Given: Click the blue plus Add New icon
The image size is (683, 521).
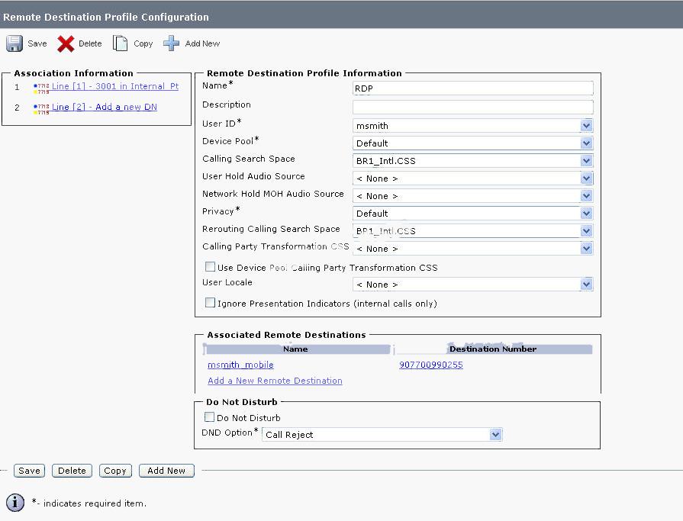Looking at the screenshot, I should tap(171, 43).
